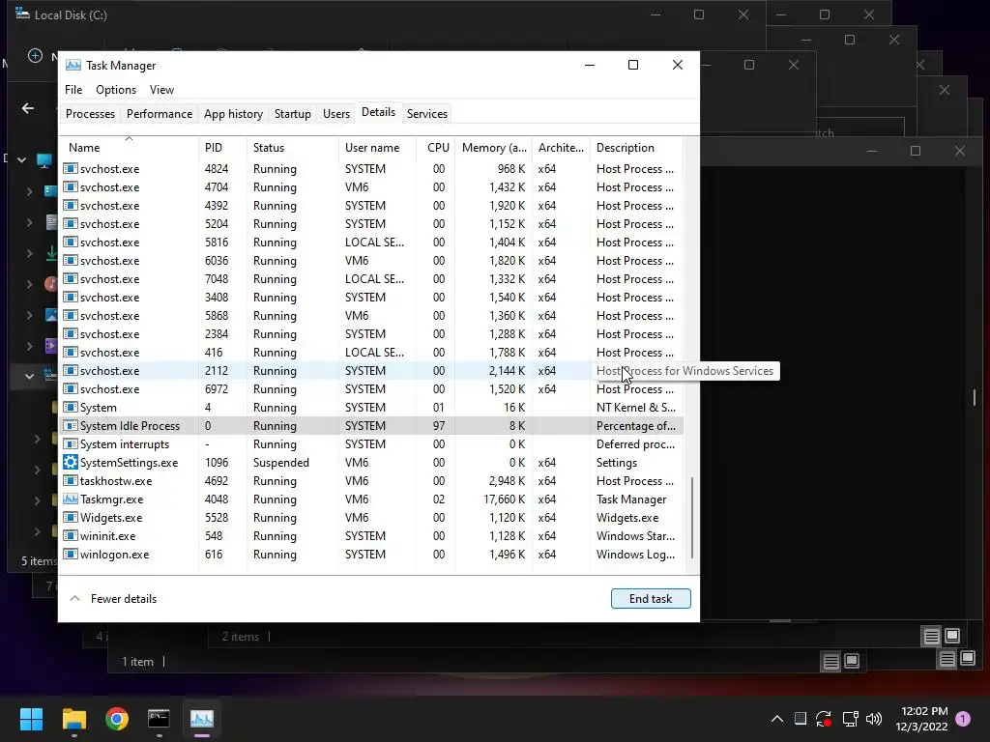Sort by the CPU column header
The height and width of the screenshot is (742, 990).
click(436, 147)
